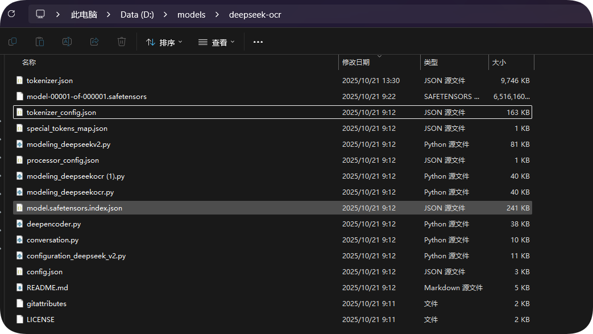
Task: Open the 排序 sort dropdown
Action: pos(164,42)
